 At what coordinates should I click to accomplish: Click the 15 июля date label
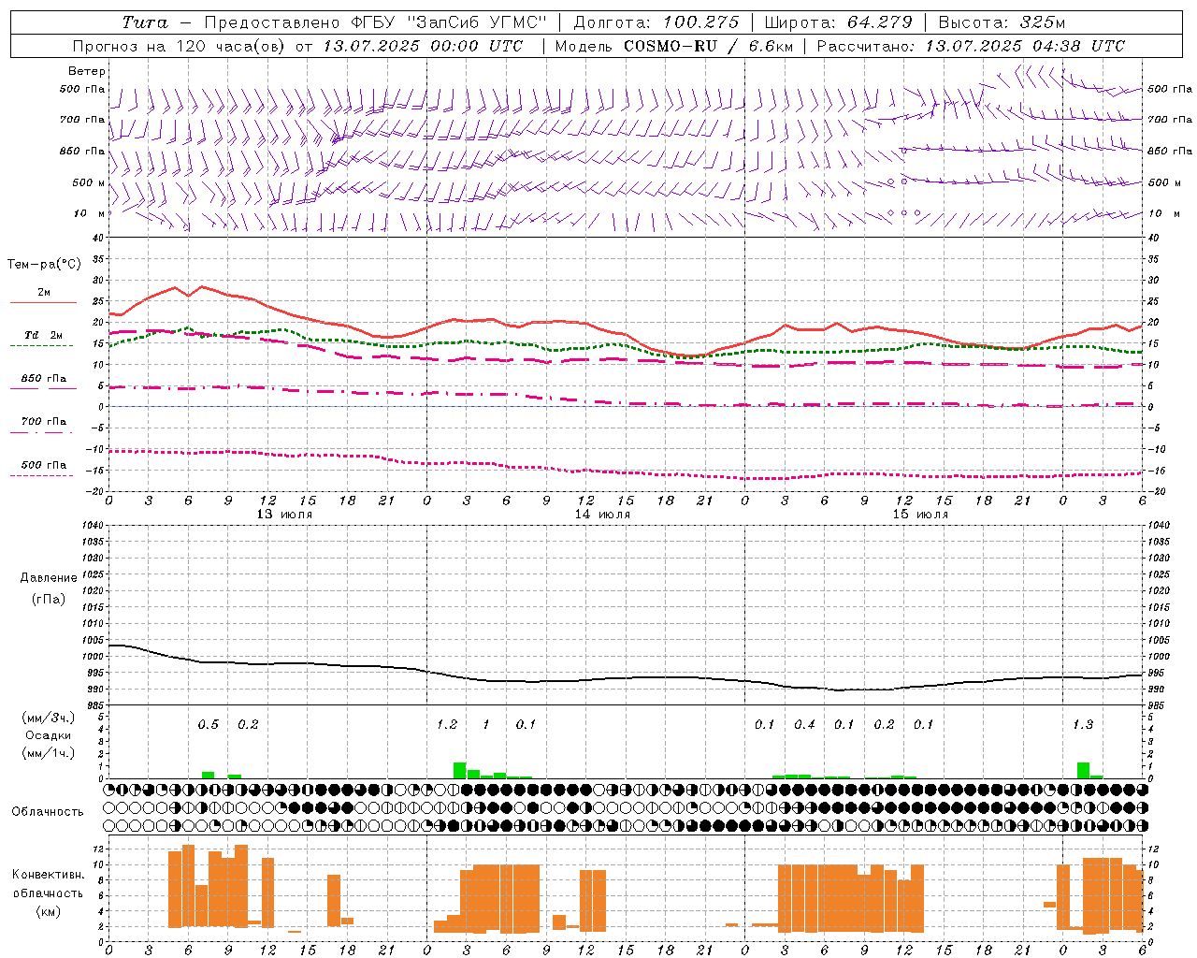(920, 515)
